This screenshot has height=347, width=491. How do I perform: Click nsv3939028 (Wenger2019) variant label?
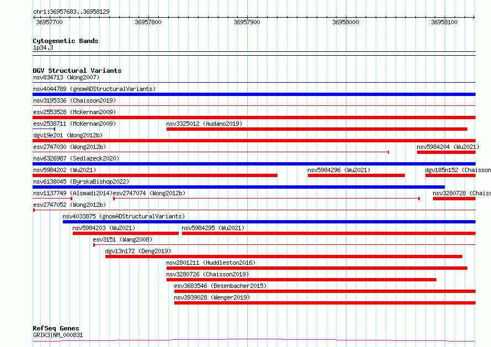[x=212, y=297]
